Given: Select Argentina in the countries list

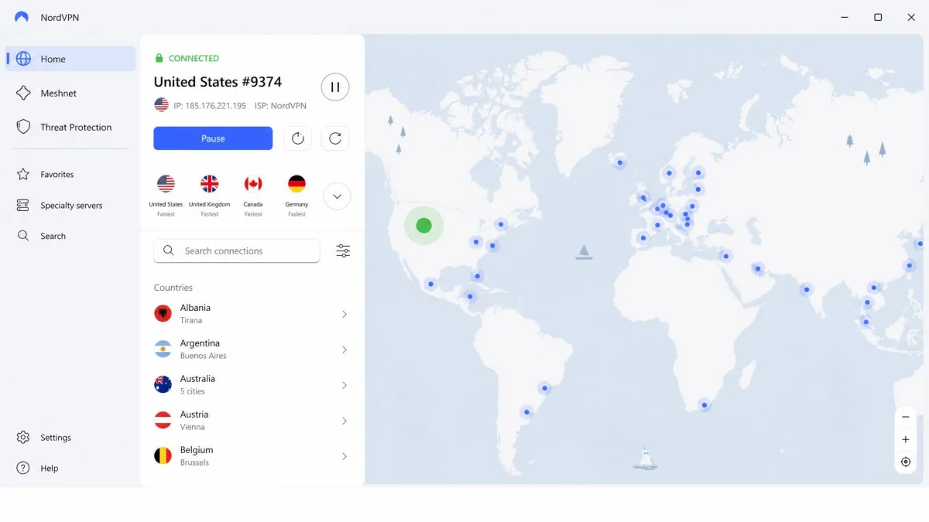Looking at the screenshot, I should point(252,349).
